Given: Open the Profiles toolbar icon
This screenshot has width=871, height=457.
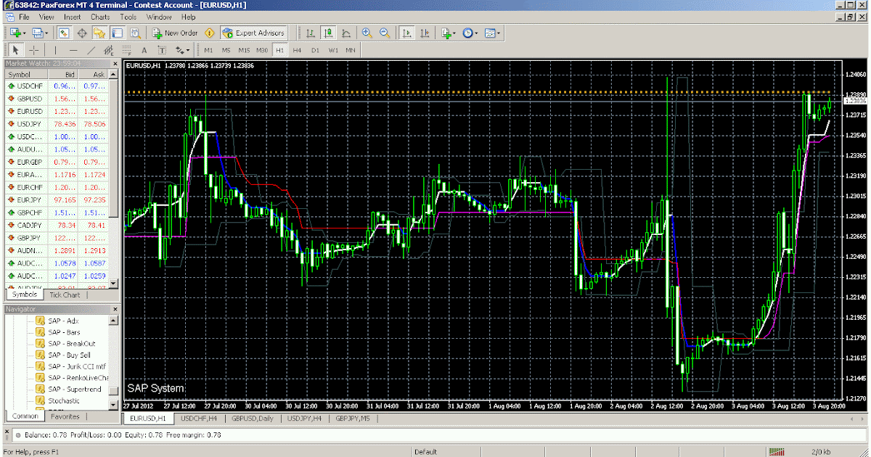Looking at the screenshot, I should coord(39,33).
